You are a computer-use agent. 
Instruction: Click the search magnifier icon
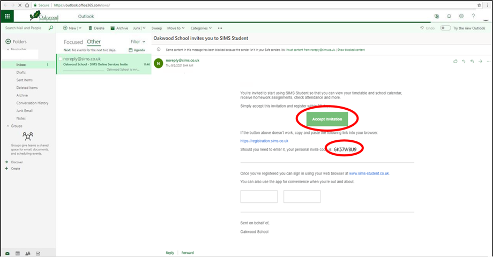coord(51,28)
